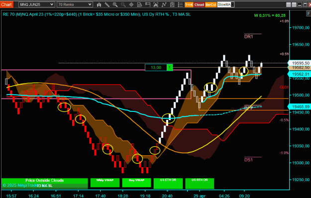Toggle the US ETH OR button
311x198 pixels.
pyautogui.click(x=168, y=184)
